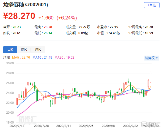
Task: Switch to the 日K daily chart tab
Action: tap(10, 50)
